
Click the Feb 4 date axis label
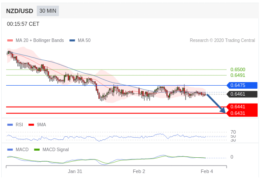[207, 171]
